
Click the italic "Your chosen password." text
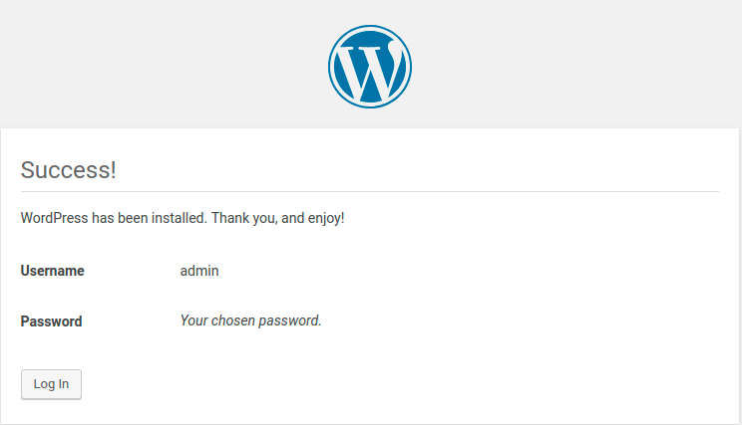[x=250, y=320]
